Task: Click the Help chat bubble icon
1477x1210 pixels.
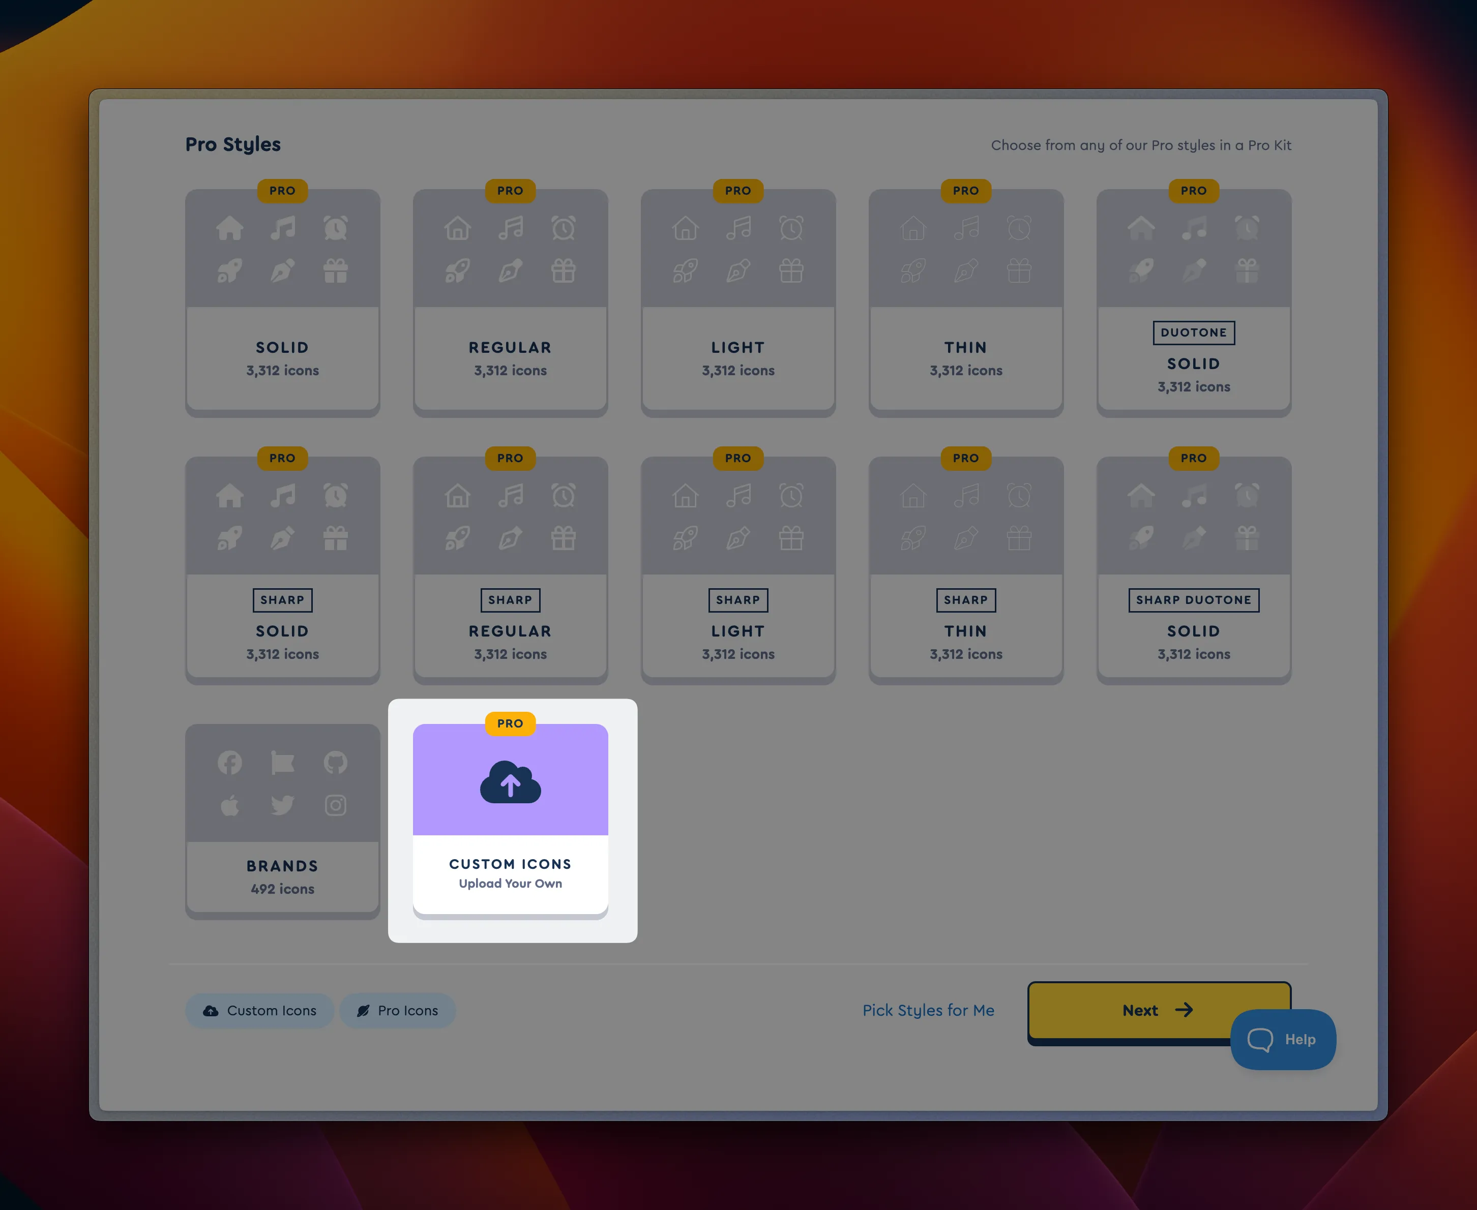Action: click(1259, 1039)
